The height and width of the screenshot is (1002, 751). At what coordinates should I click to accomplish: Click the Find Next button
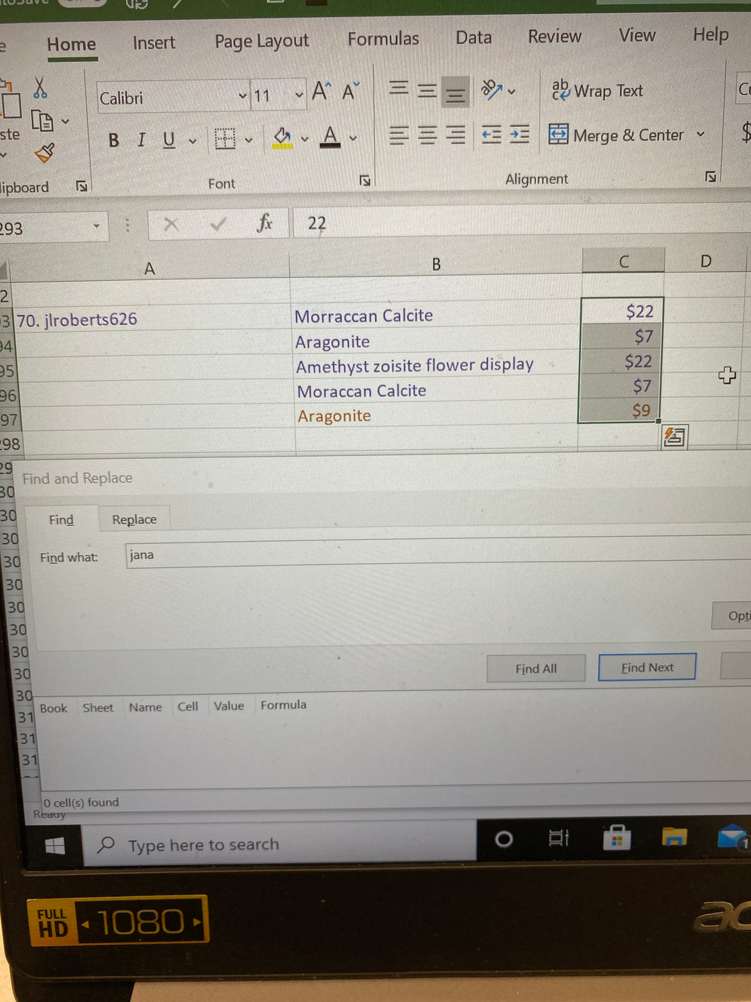(x=647, y=667)
